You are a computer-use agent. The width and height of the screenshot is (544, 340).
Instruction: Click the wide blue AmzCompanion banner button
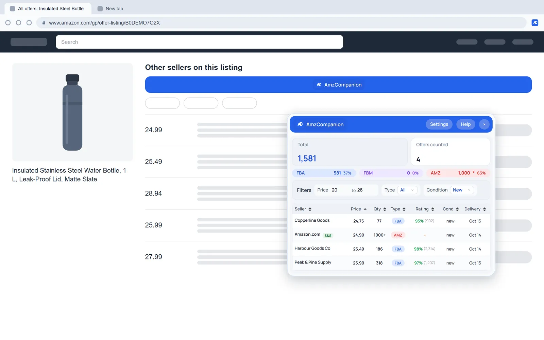pos(338,85)
